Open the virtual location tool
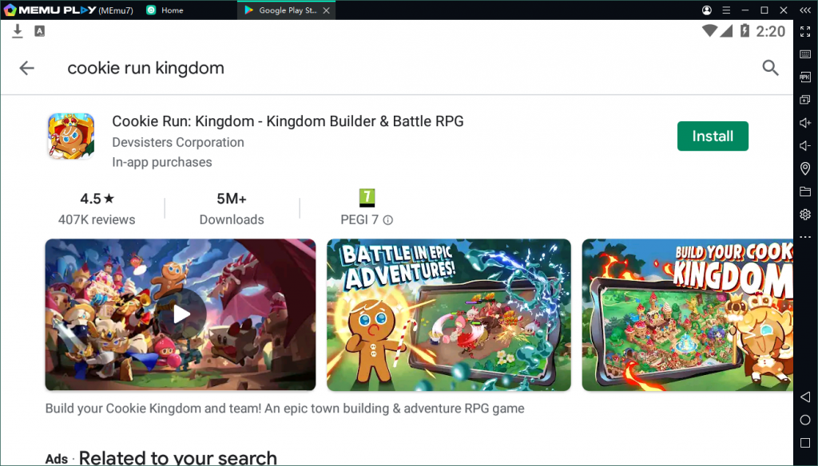This screenshot has height=466, width=818. pos(805,168)
